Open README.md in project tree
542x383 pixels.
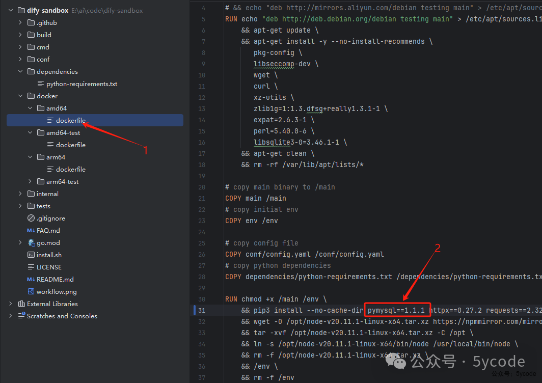click(55, 280)
